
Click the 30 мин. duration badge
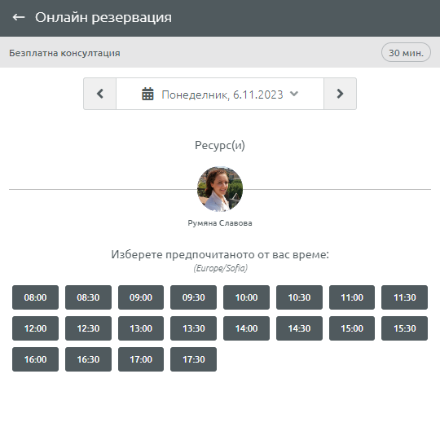[x=406, y=52]
